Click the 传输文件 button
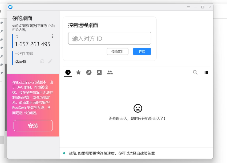Screen dimensions: 227x163 (117, 51)
